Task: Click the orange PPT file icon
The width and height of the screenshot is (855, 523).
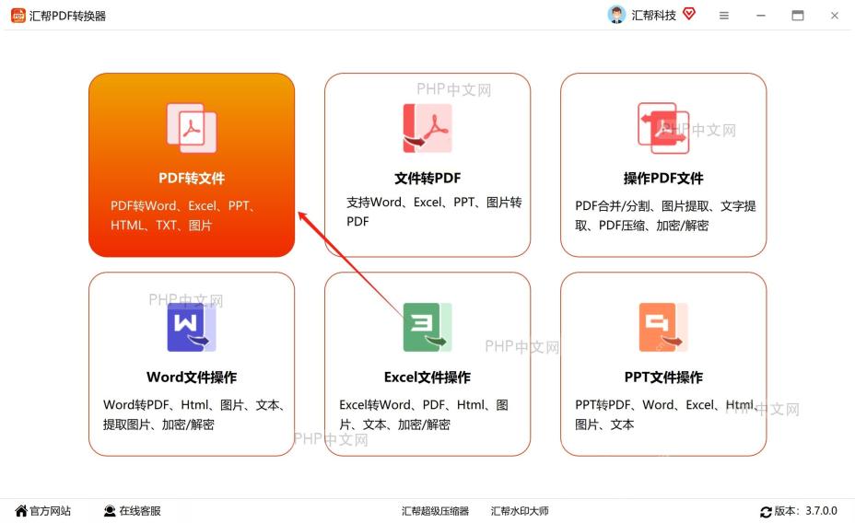Action: pyautogui.click(x=663, y=327)
